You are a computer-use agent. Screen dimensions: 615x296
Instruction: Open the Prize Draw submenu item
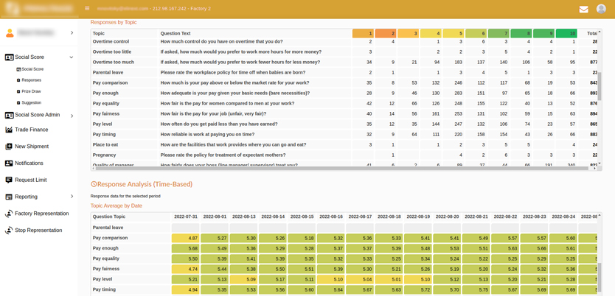[x=31, y=91]
